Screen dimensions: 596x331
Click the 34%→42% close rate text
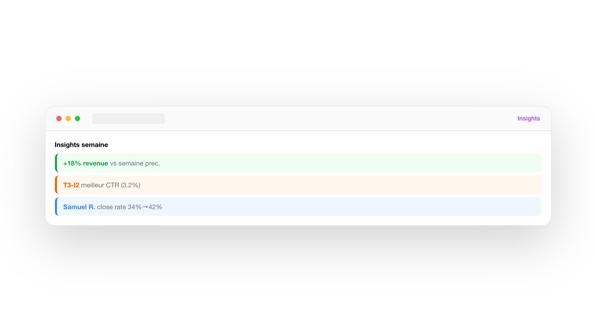click(x=145, y=207)
